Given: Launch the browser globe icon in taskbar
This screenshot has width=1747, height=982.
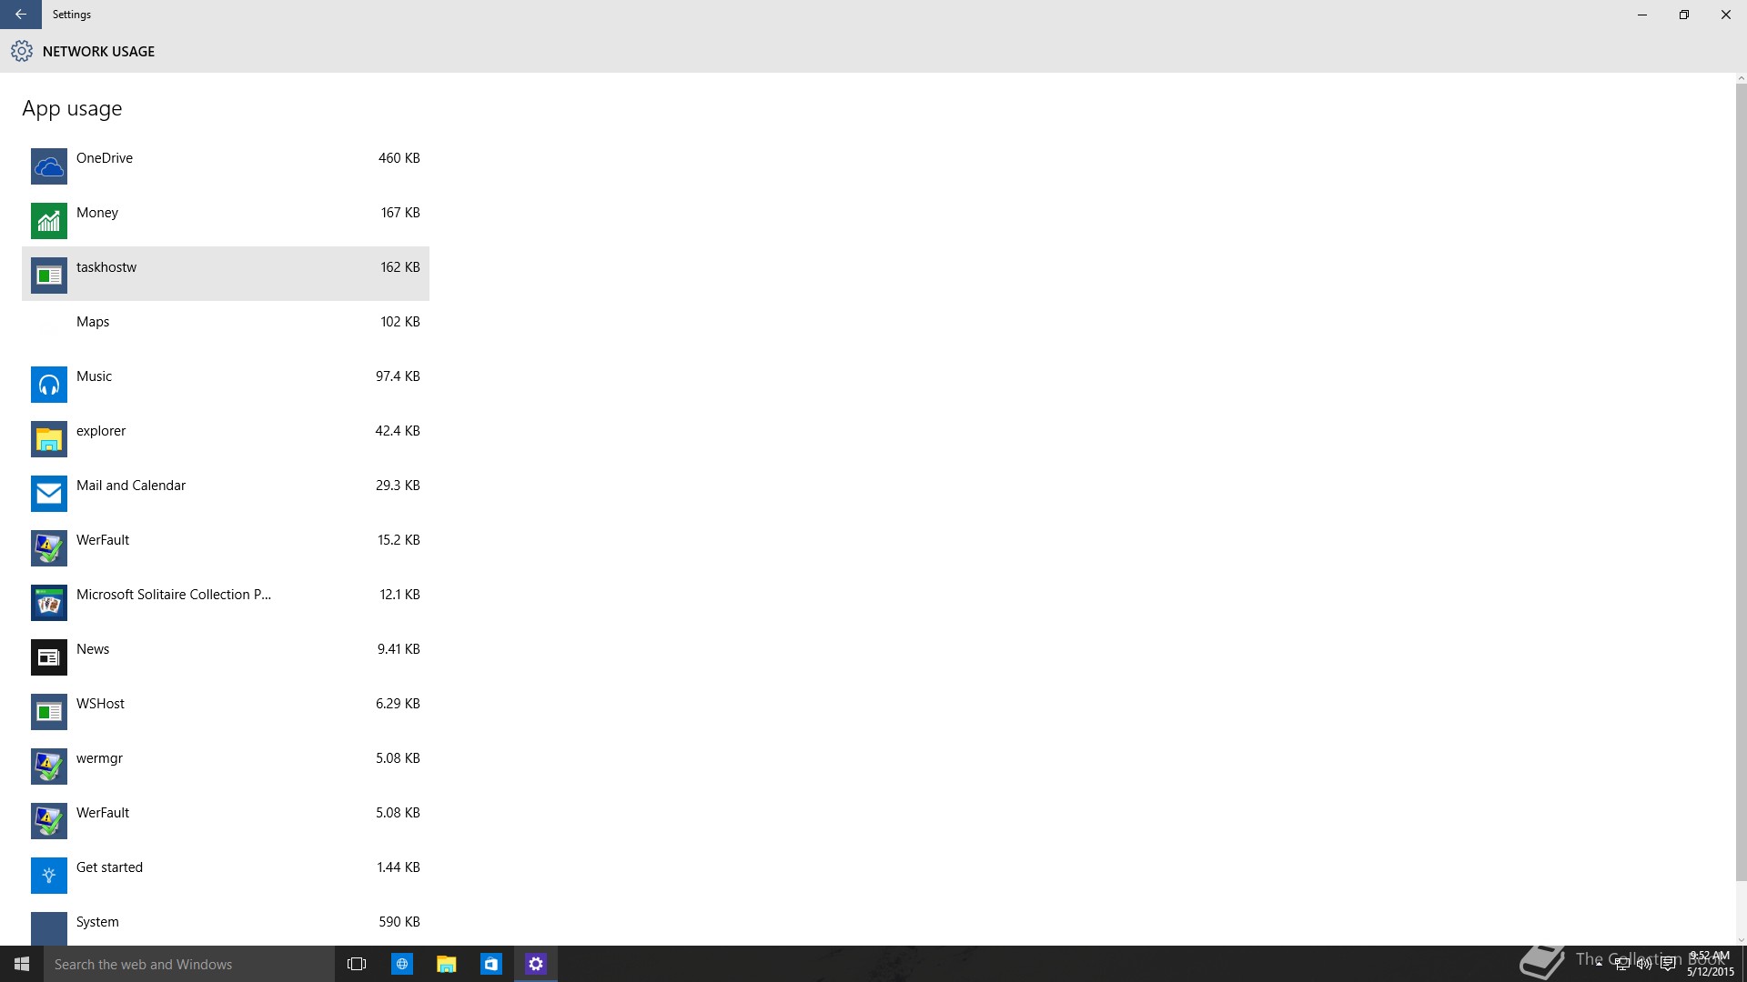Looking at the screenshot, I should pyautogui.click(x=401, y=964).
